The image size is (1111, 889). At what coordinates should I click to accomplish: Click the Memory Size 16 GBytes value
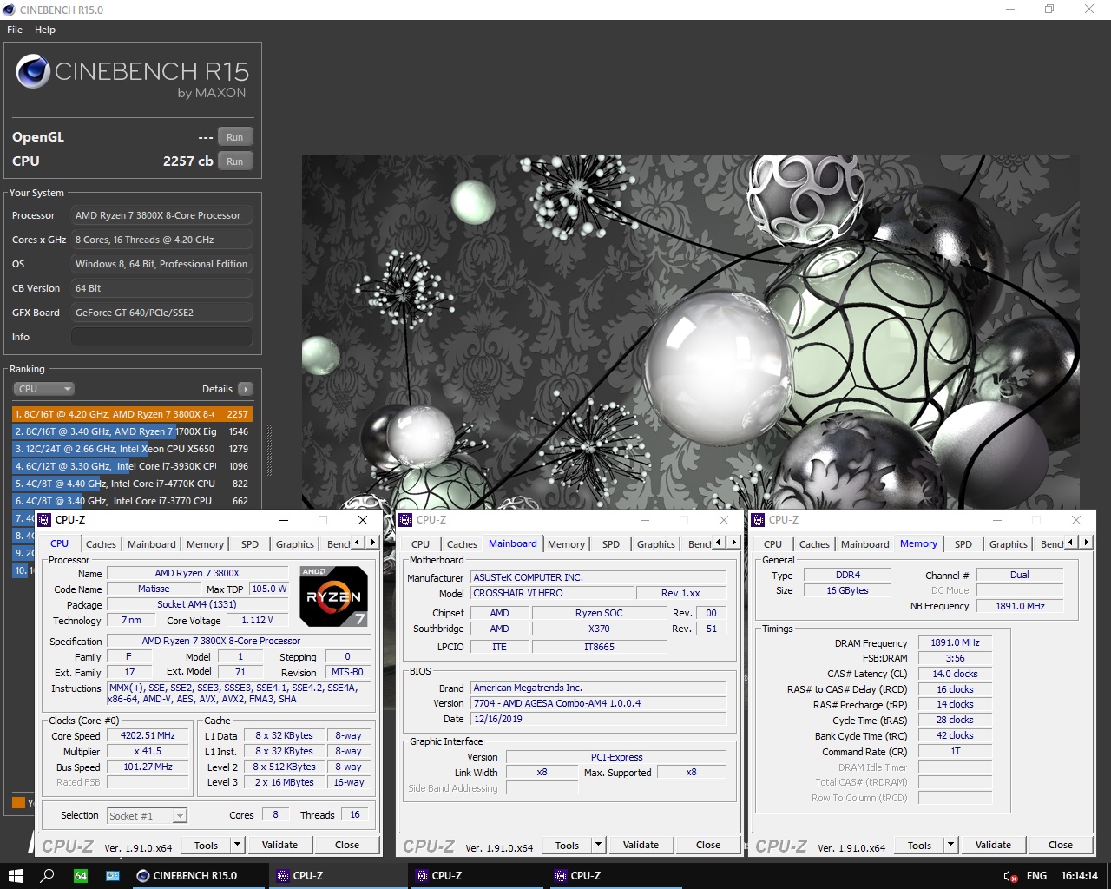[x=847, y=590]
